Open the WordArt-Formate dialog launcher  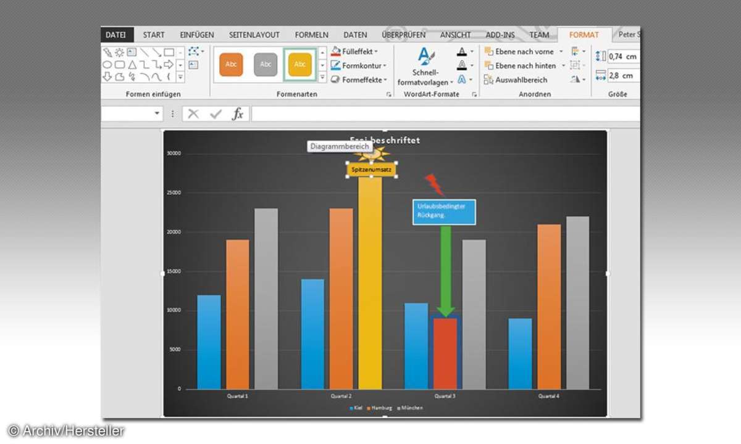click(x=474, y=94)
